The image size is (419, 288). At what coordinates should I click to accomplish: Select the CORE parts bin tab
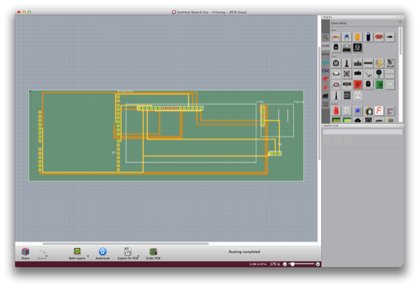325,46
